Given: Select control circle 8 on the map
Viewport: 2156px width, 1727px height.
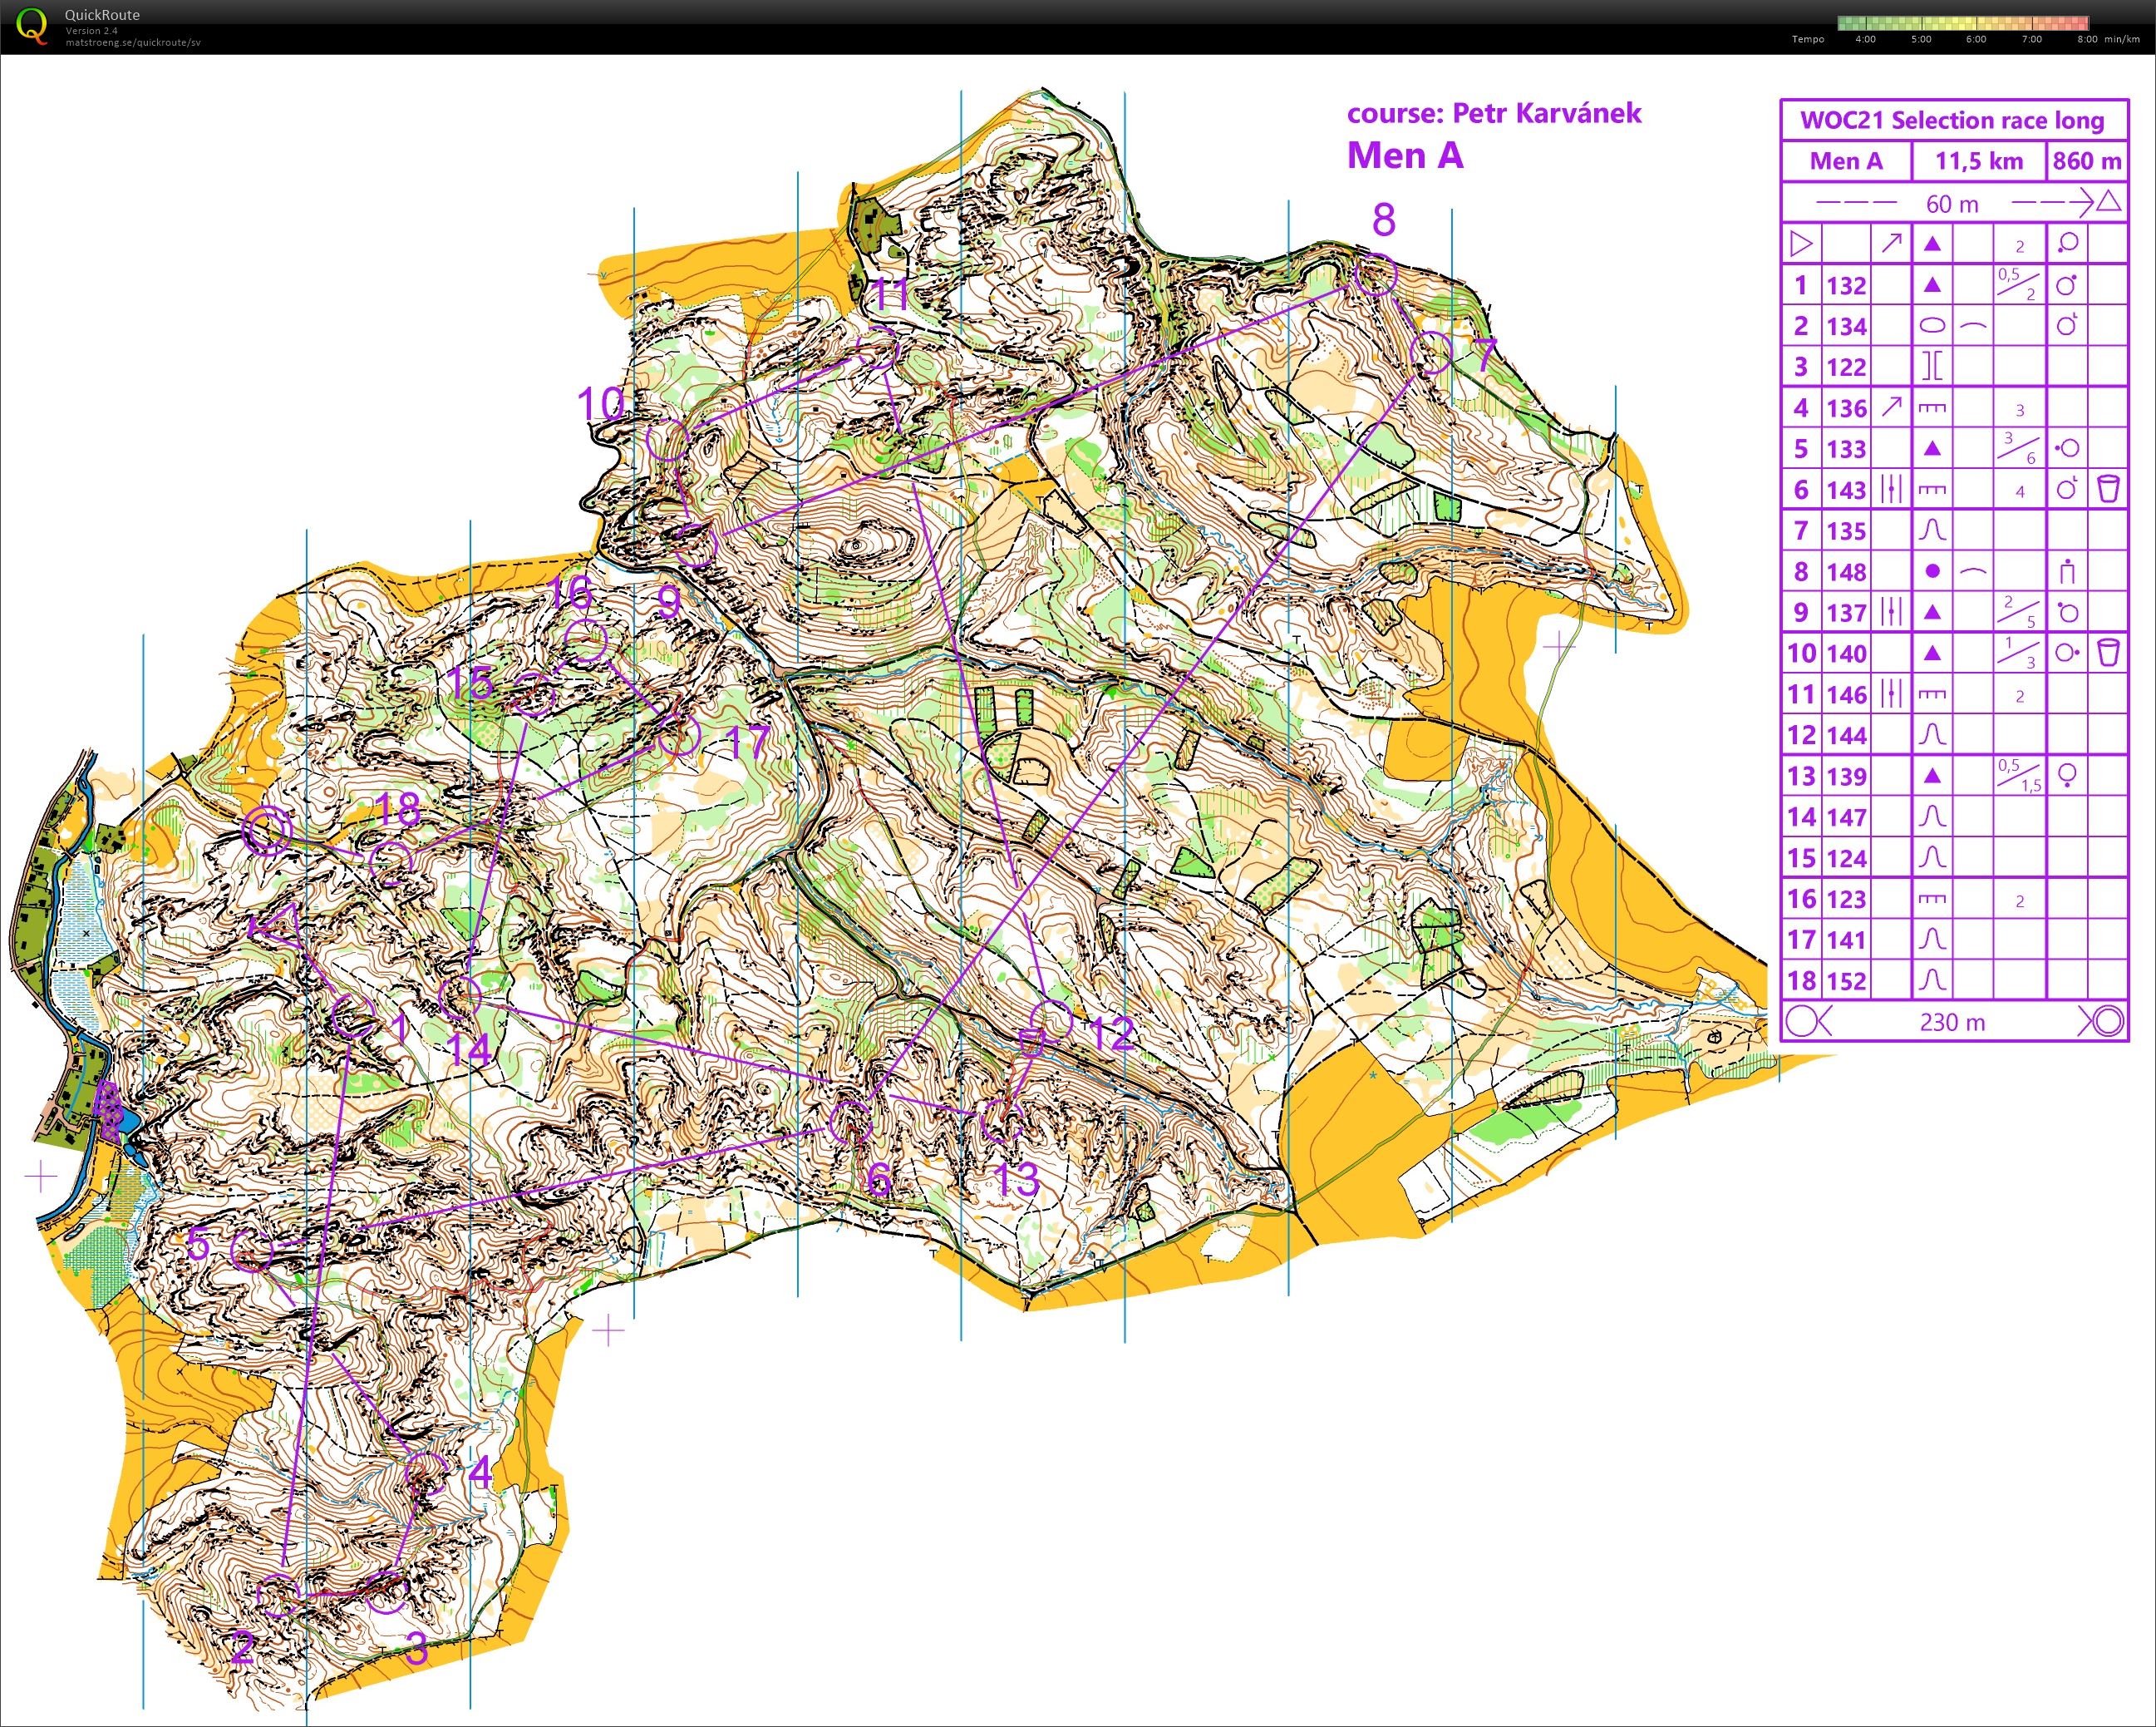Looking at the screenshot, I should point(1376,275).
